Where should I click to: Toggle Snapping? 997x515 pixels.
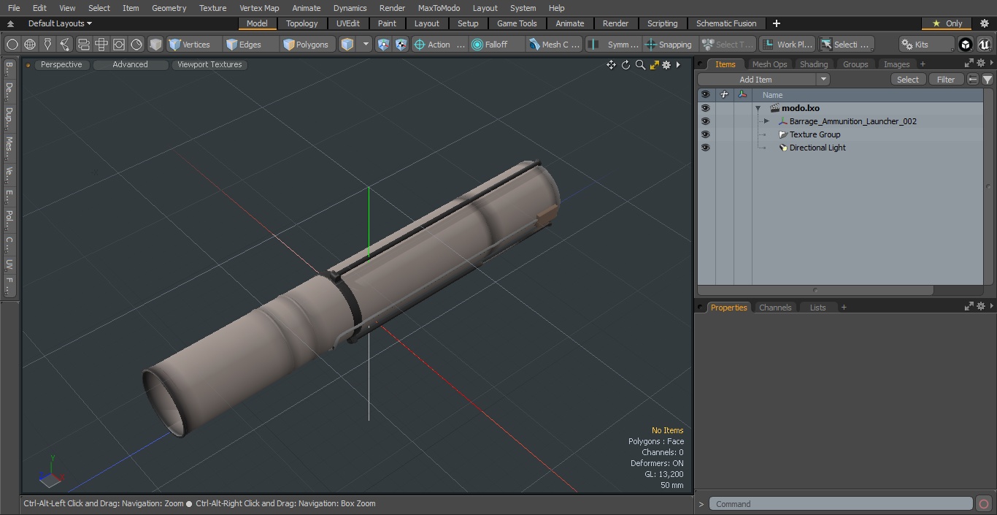click(x=669, y=45)
